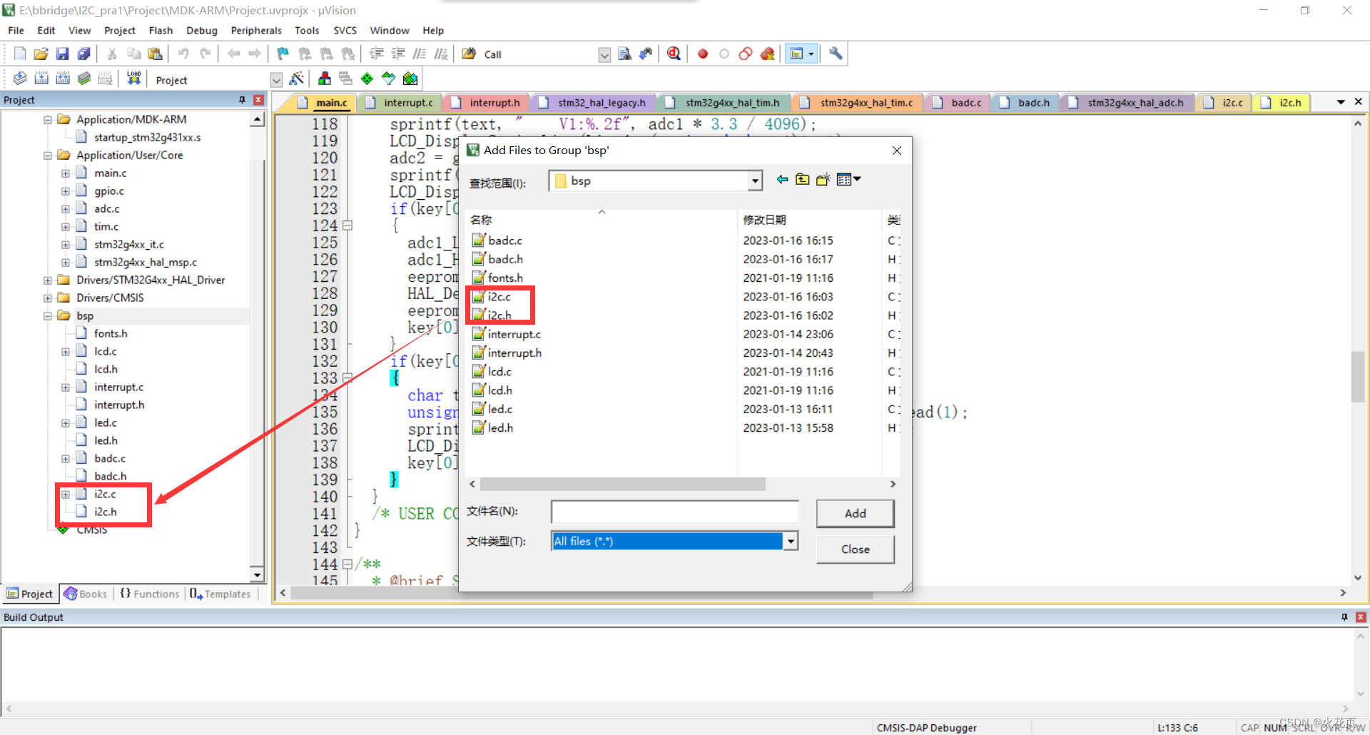1370x735 pixels.
Task: Click editor vertical scrollbar thumb
Action: pyautogui.click(x=1358, y=376)
